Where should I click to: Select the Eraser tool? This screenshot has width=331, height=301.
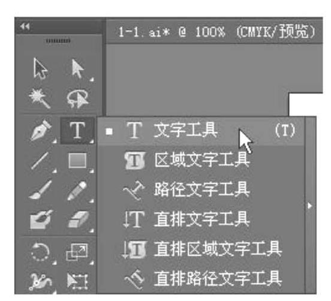tap(78, 219)
